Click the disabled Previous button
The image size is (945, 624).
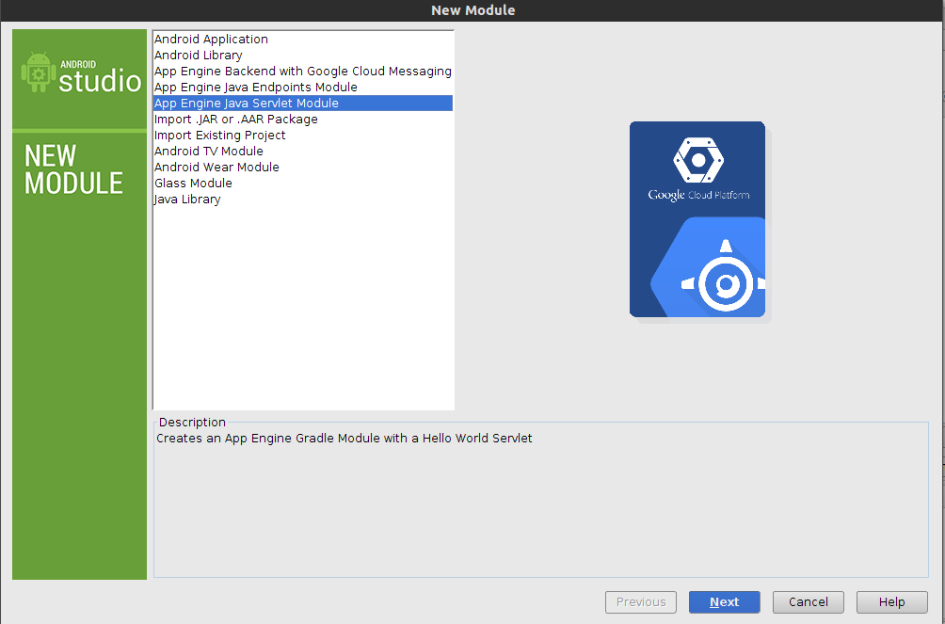tap(641, 601)
